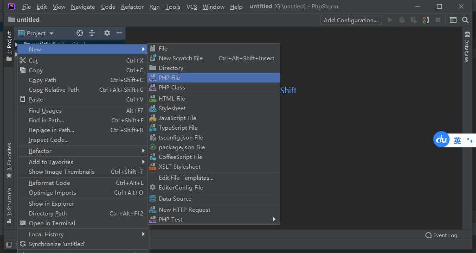Click the Run with Coverage icon
Screen dimensions: 476x253
pyautogui.click(x=413, y=20)
